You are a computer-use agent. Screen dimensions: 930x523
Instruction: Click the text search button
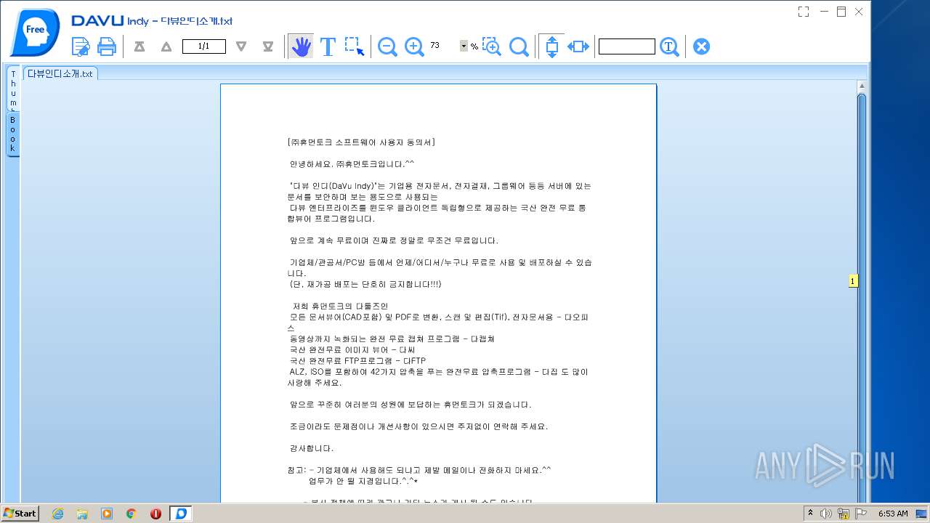pos(669,46)
